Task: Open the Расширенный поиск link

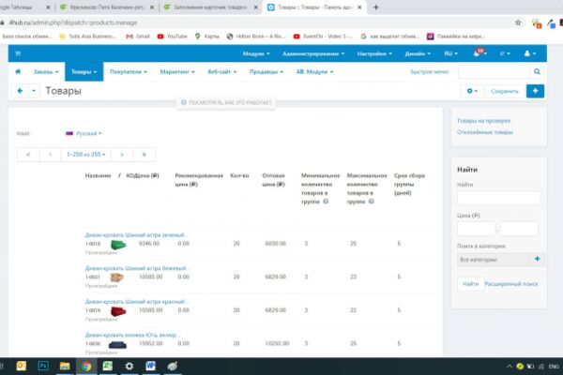Action: point(511,284)
